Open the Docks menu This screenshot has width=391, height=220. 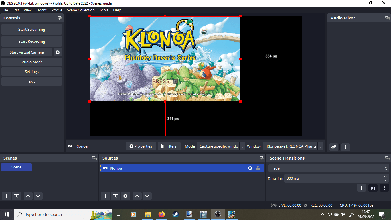pos(42,10)
